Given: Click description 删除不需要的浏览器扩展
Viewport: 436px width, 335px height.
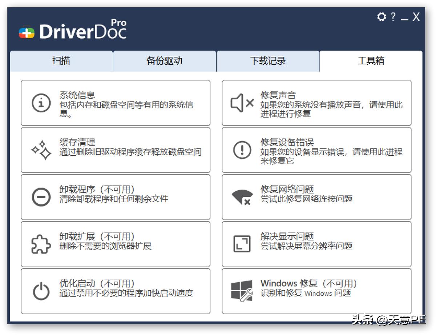Looking at the screenshot, I should (x=105, y=246).
